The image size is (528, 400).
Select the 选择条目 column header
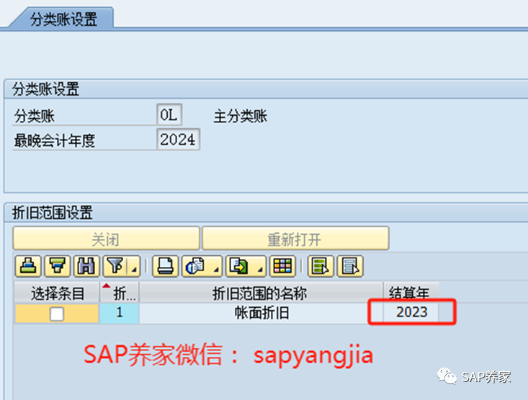tap(57, 293)
